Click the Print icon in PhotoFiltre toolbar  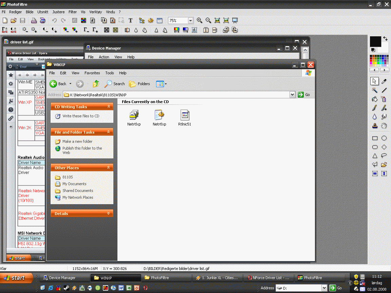coord(34,20)
